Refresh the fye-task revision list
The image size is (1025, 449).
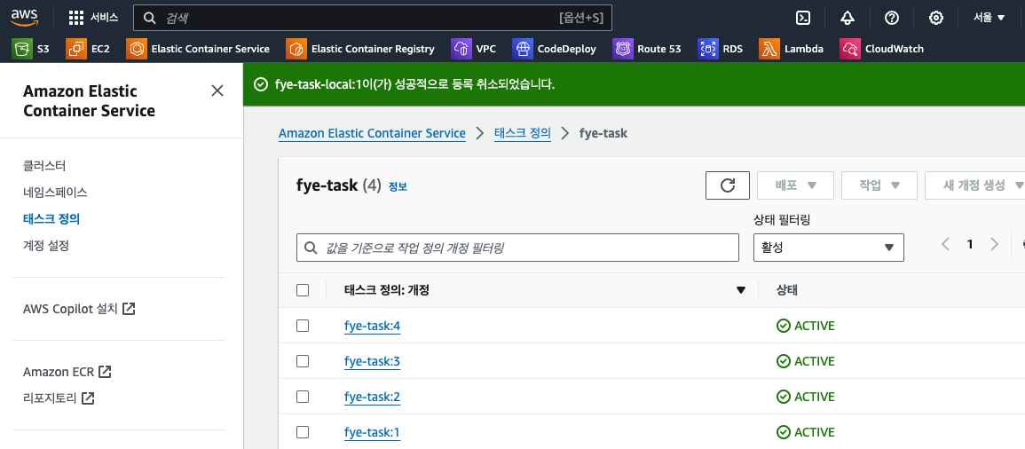728,185
